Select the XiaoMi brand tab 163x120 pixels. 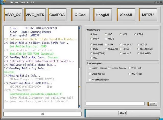tap(126, 15)
